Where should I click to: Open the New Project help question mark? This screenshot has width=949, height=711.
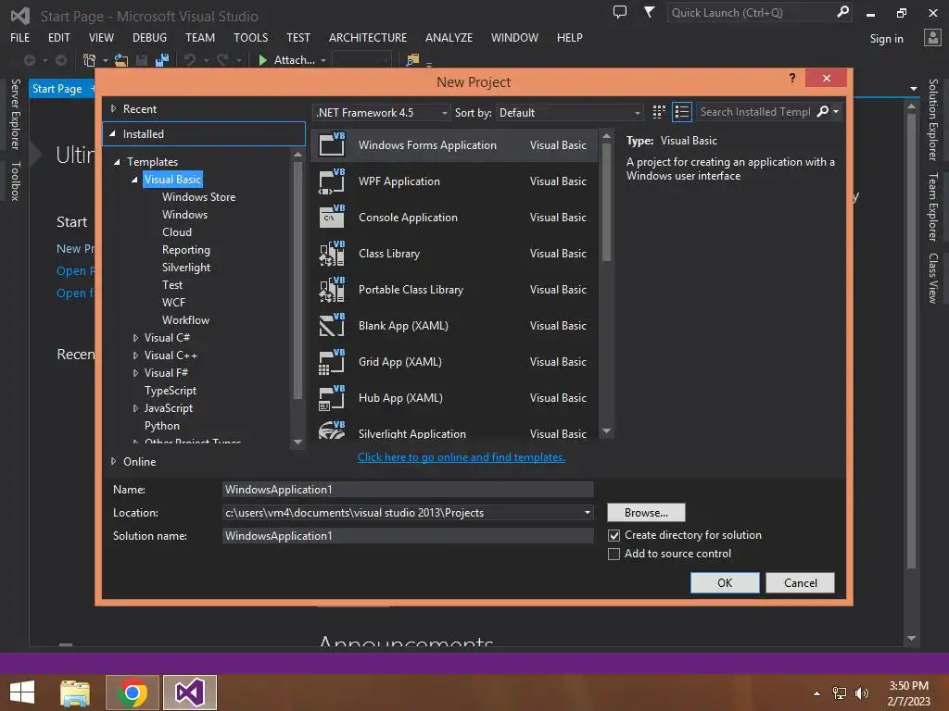click(x=792, y=78)
